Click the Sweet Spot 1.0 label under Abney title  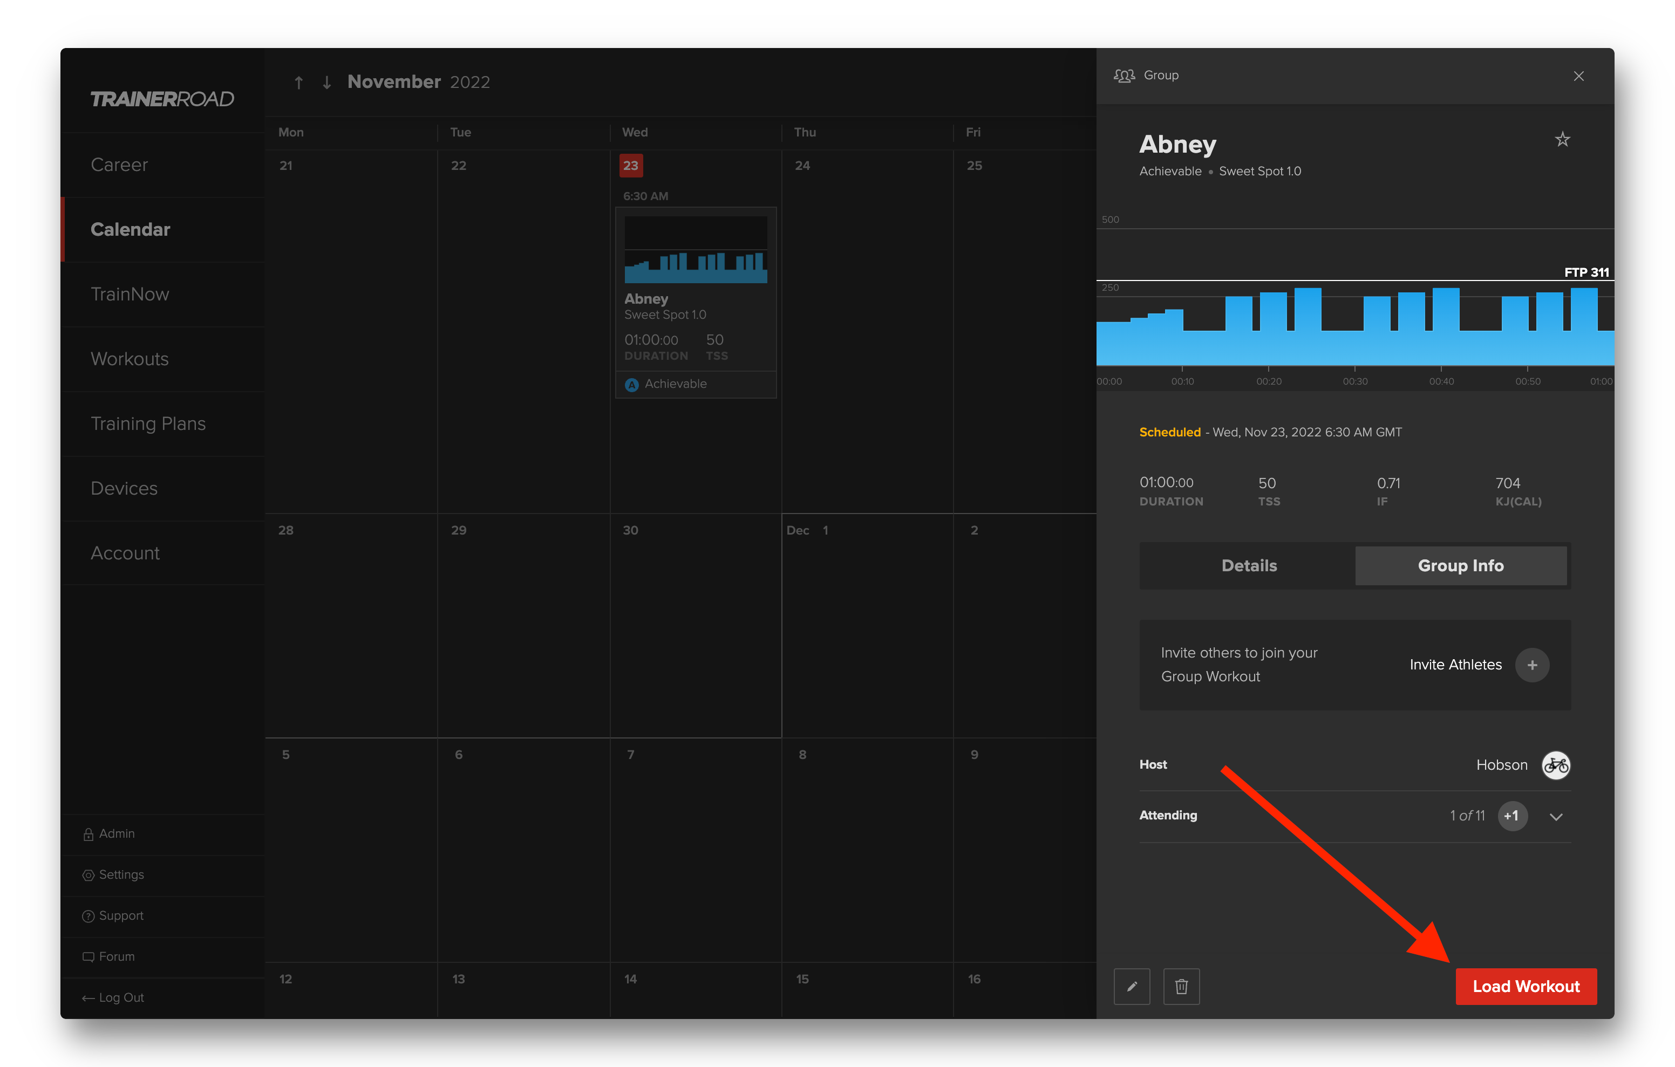click(x=1259, y=171)
